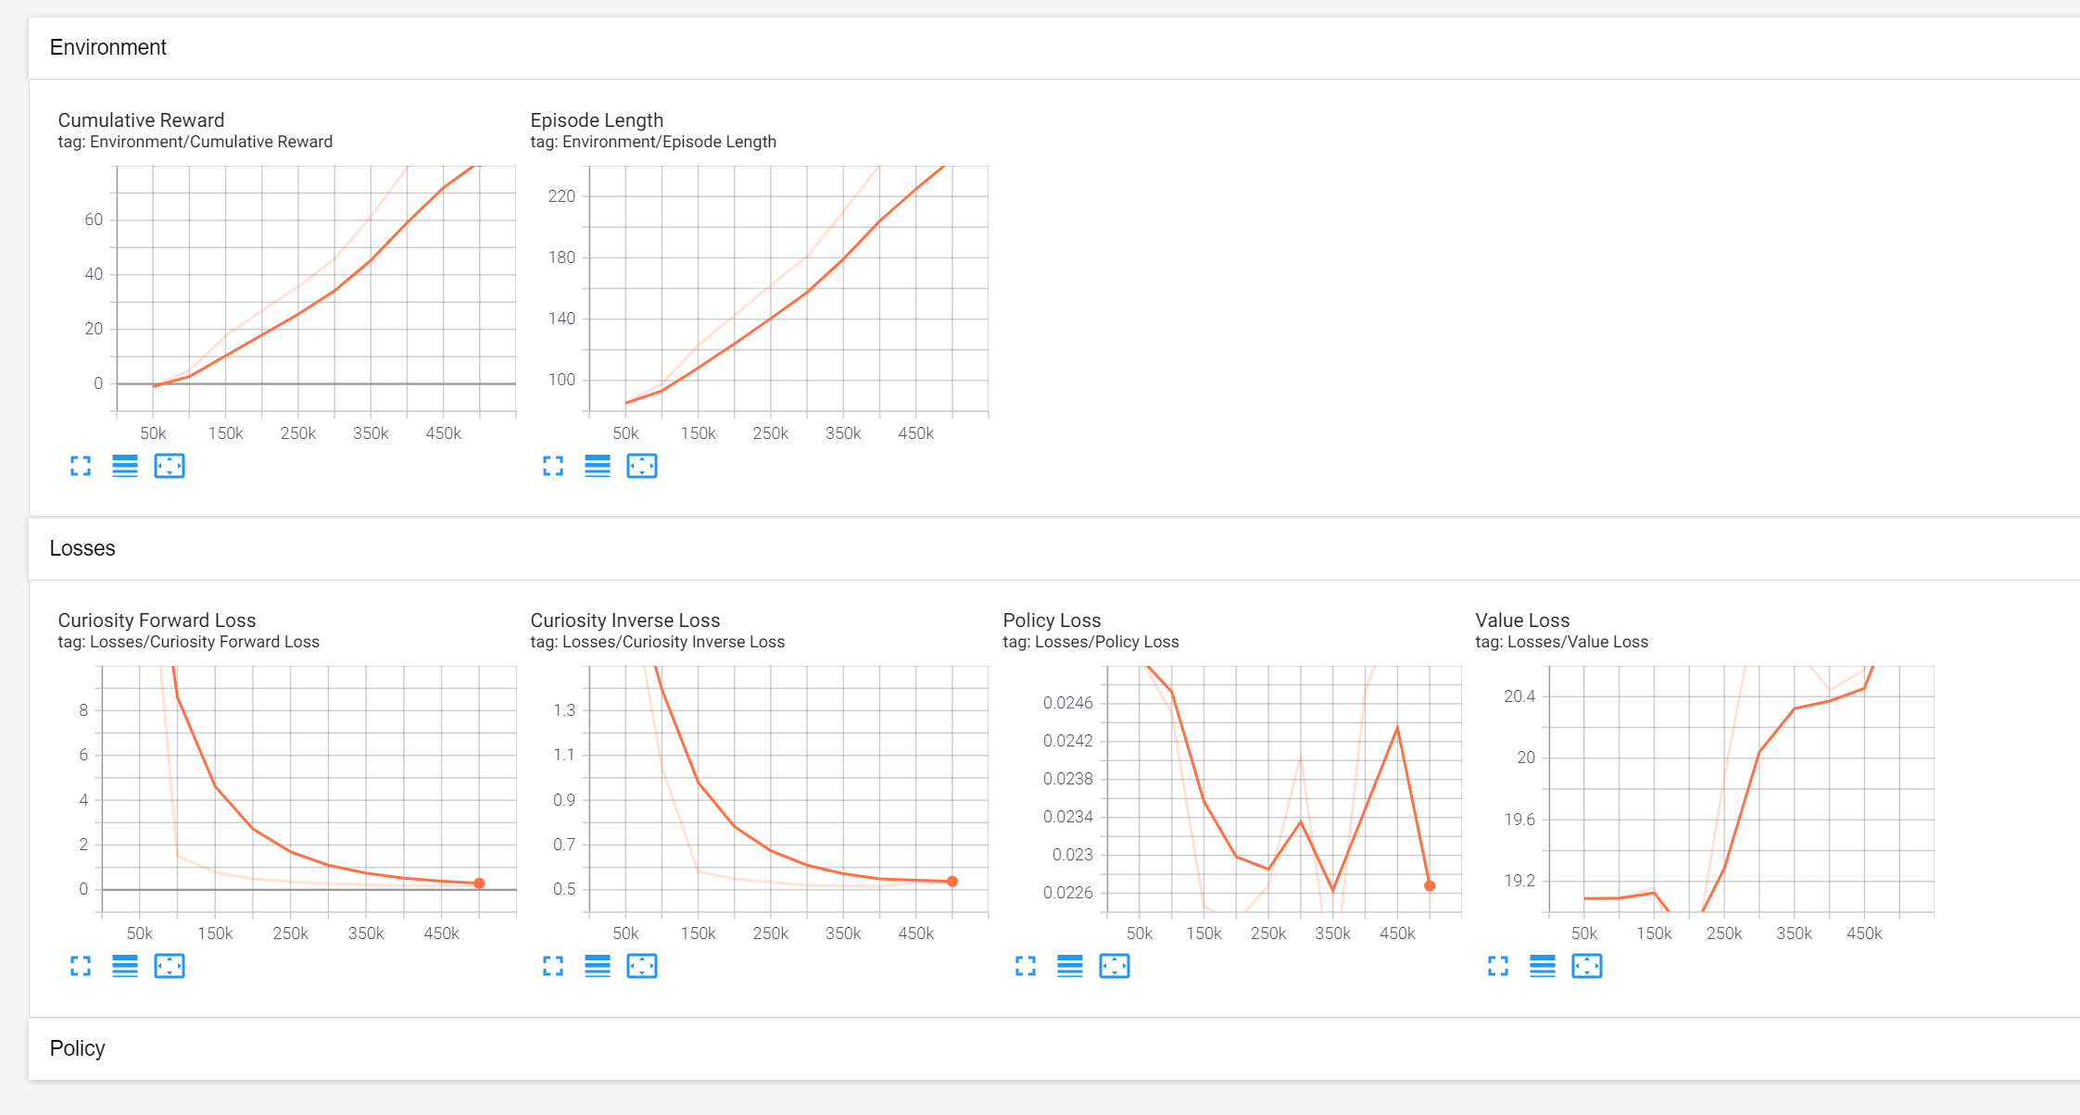Expand the Cumulative Reward chart size
2080x1115 pixels.
[x=81, y=466]
